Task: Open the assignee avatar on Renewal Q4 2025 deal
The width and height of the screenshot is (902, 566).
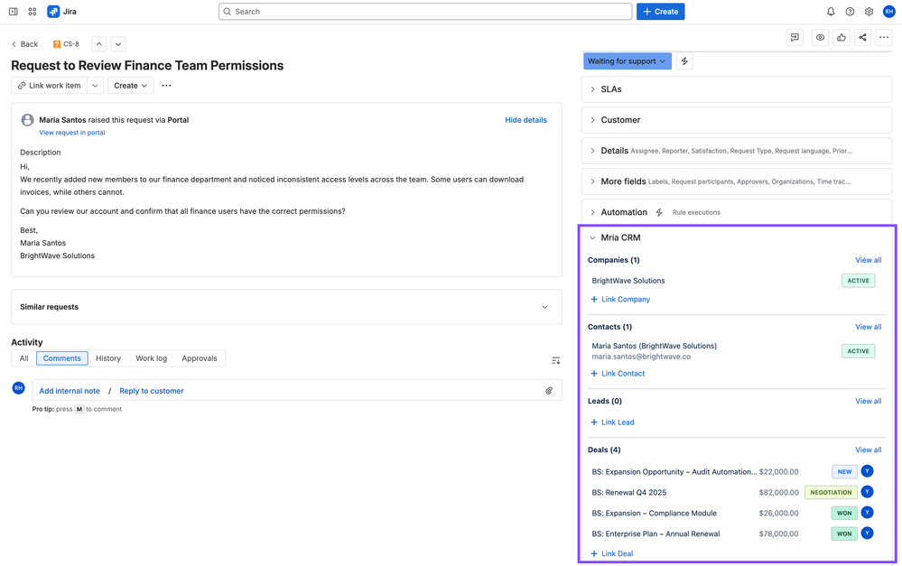Action: 867,492
